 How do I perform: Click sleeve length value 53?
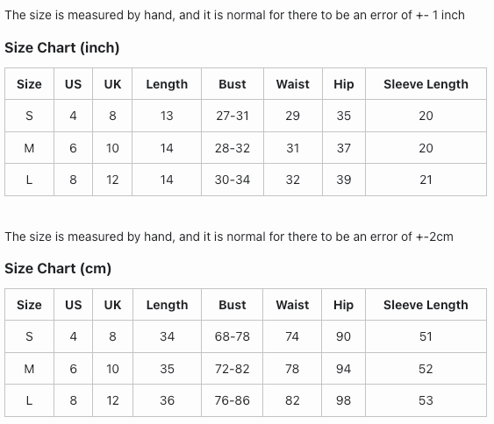(426, 400)
